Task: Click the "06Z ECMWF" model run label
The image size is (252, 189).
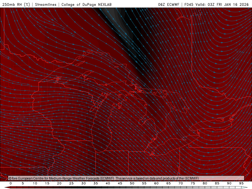Action: [169, 4]
